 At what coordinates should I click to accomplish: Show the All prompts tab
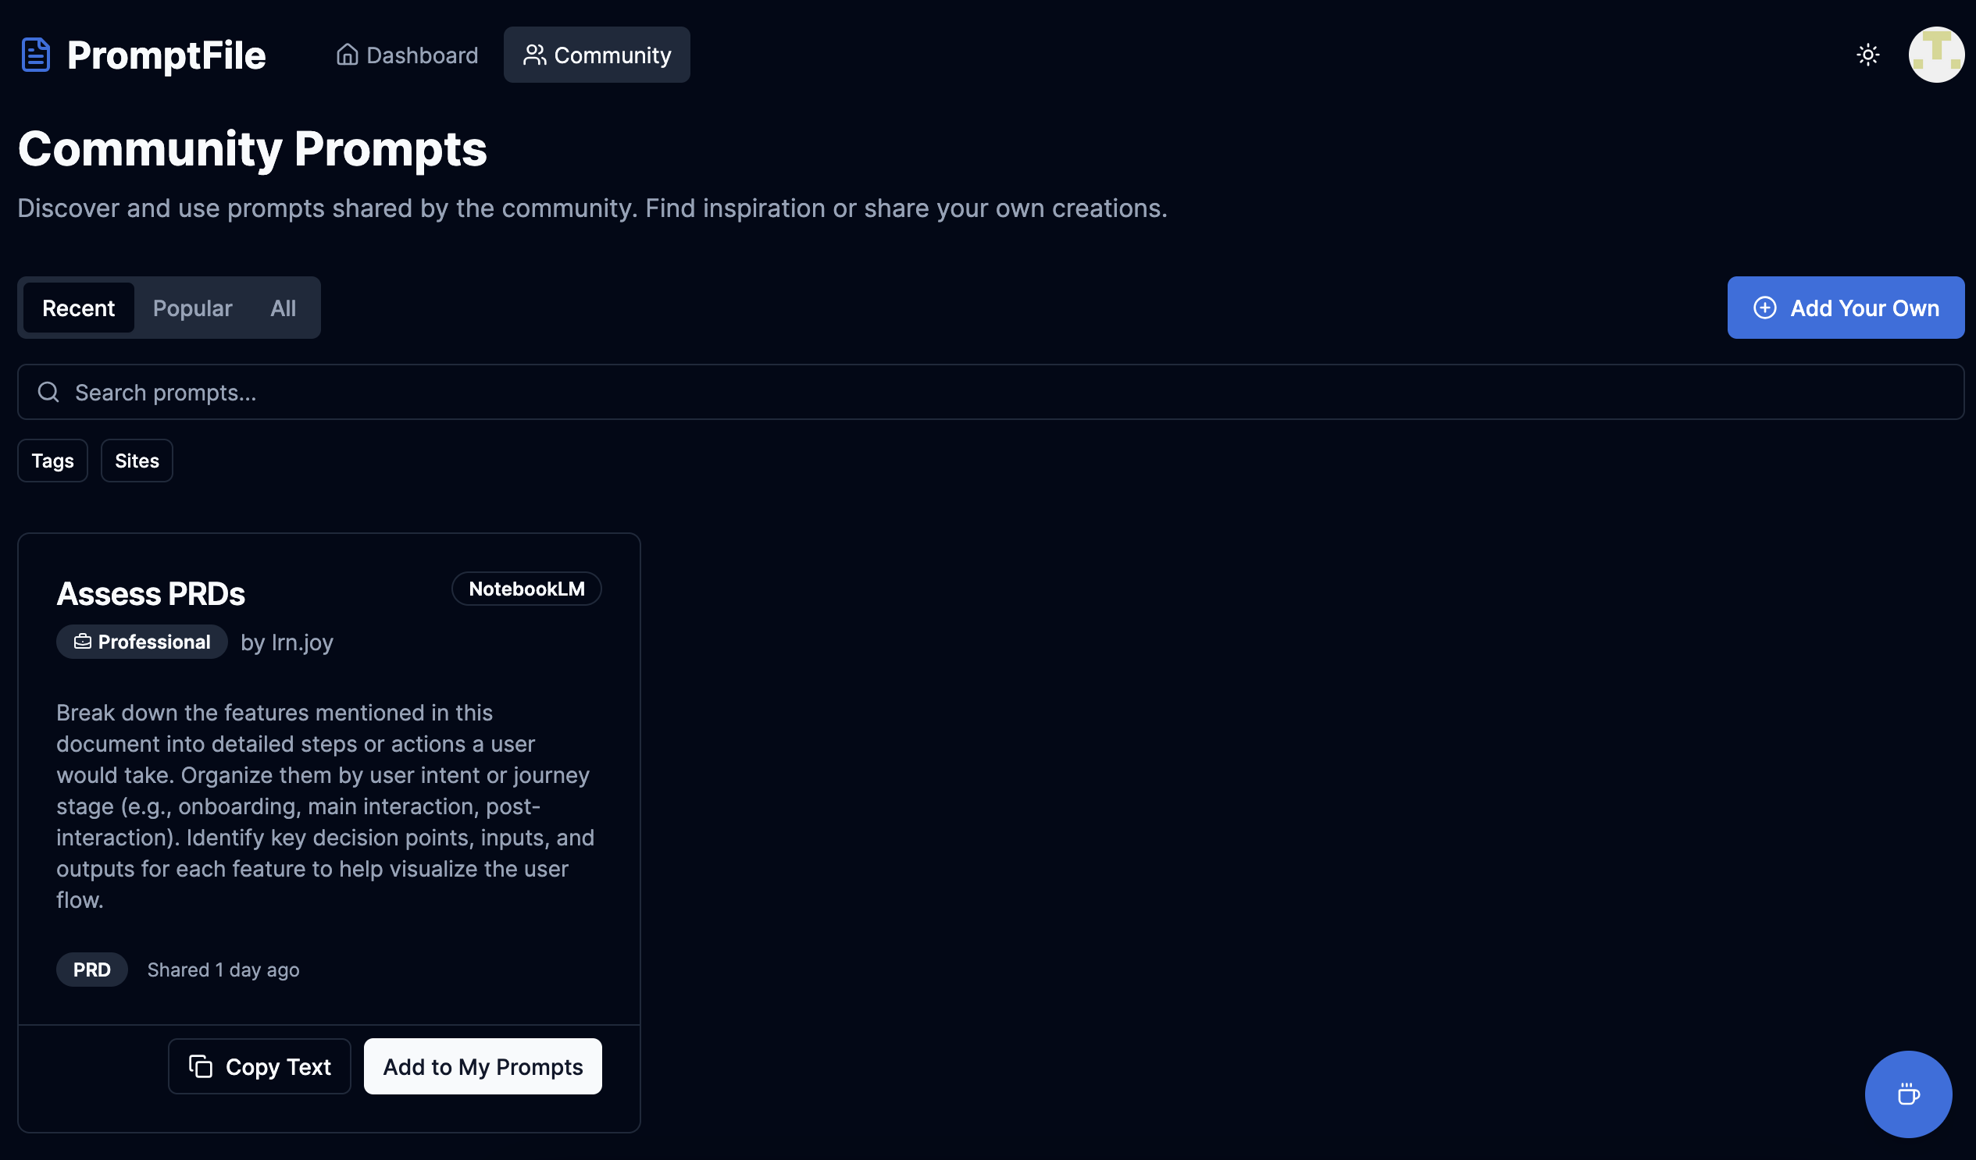point(283,308)
